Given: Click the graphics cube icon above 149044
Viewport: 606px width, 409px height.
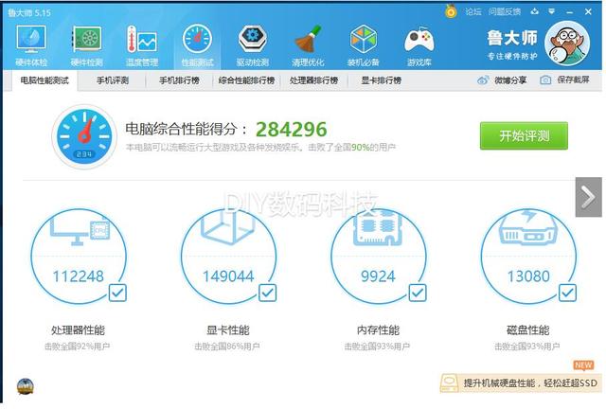Looking at the screenshot, I should point(227,227).
